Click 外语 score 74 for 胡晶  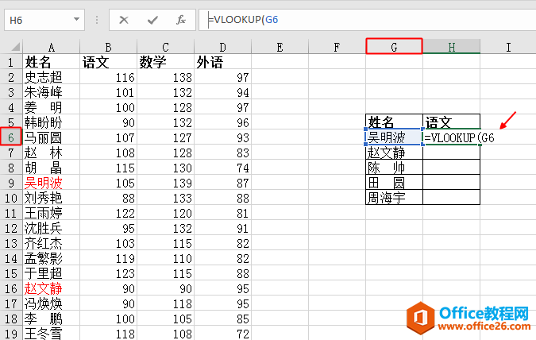point(222,168)
